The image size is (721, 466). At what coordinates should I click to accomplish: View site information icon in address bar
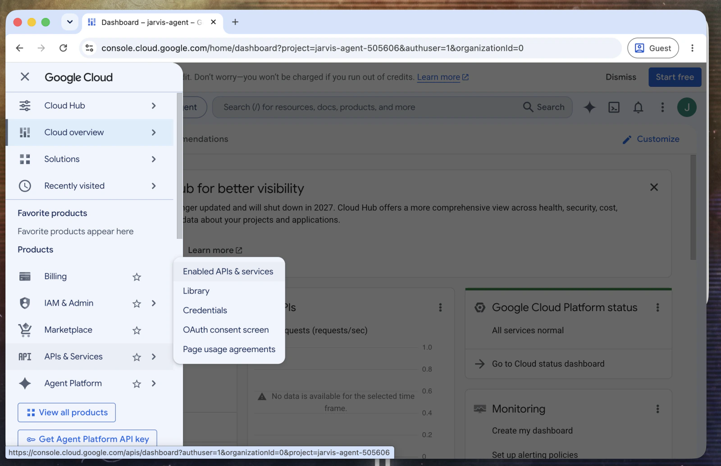click(x=90, y=48)
